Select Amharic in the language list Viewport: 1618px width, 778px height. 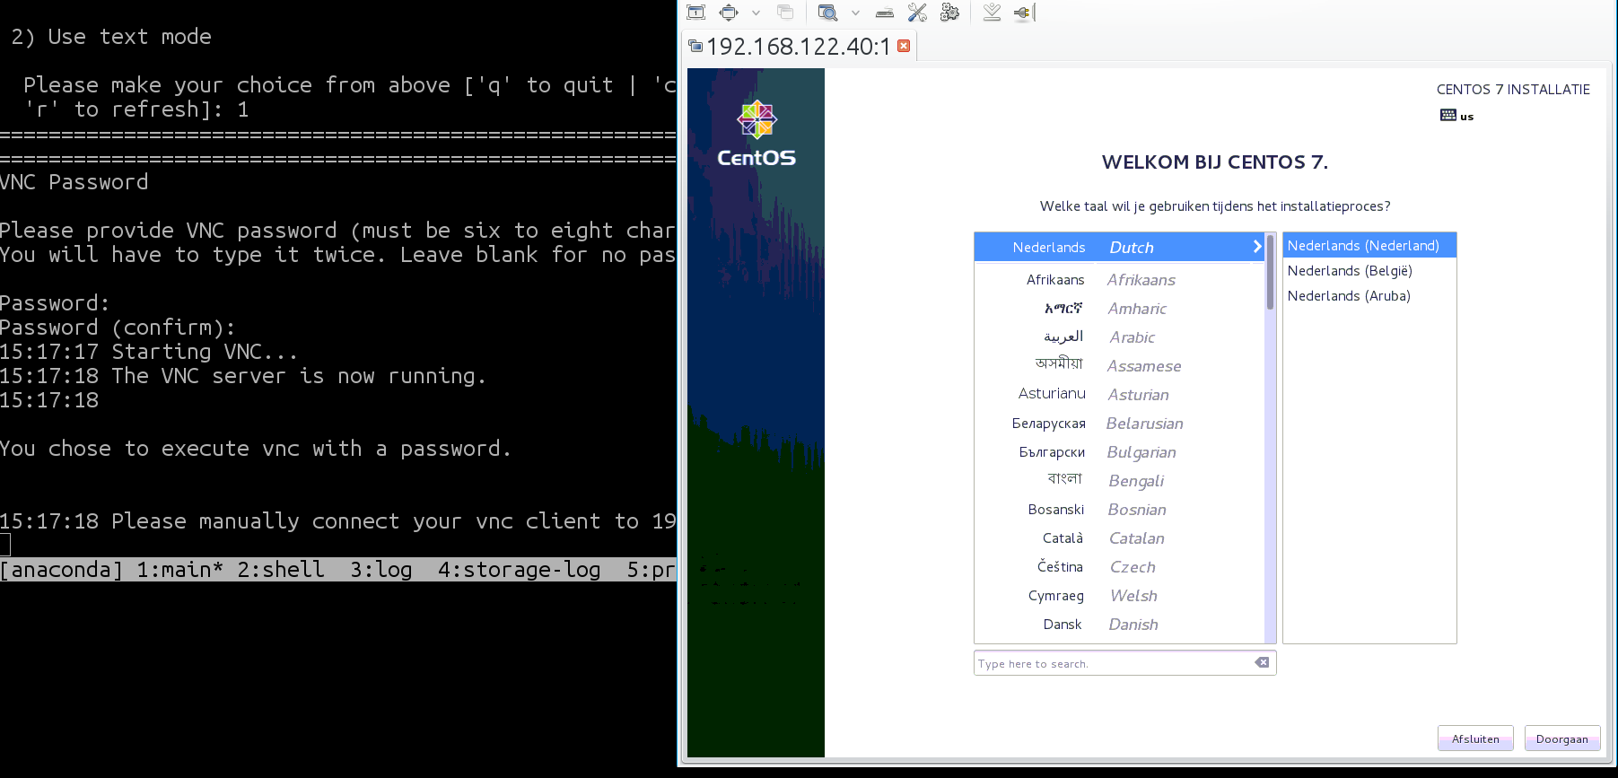[1119, 309]
